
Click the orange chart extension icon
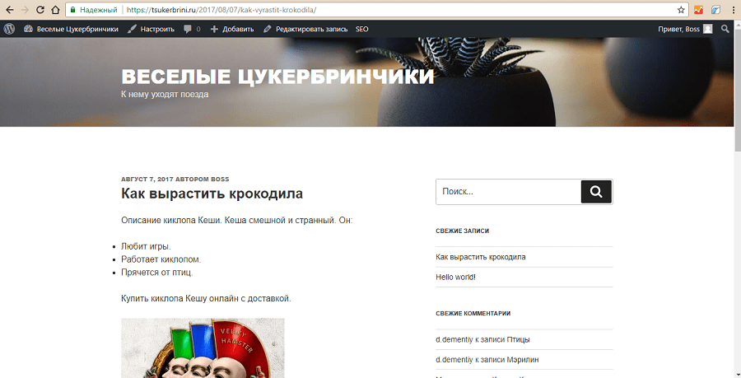point(698,9)
